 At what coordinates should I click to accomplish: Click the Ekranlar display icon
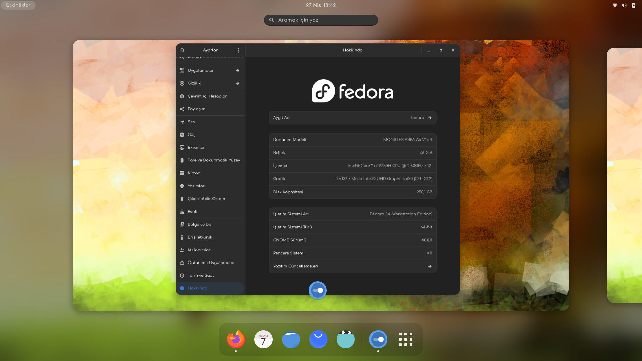pyautogui.click(x=182, y=147)
